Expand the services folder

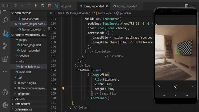click(17, 56)
